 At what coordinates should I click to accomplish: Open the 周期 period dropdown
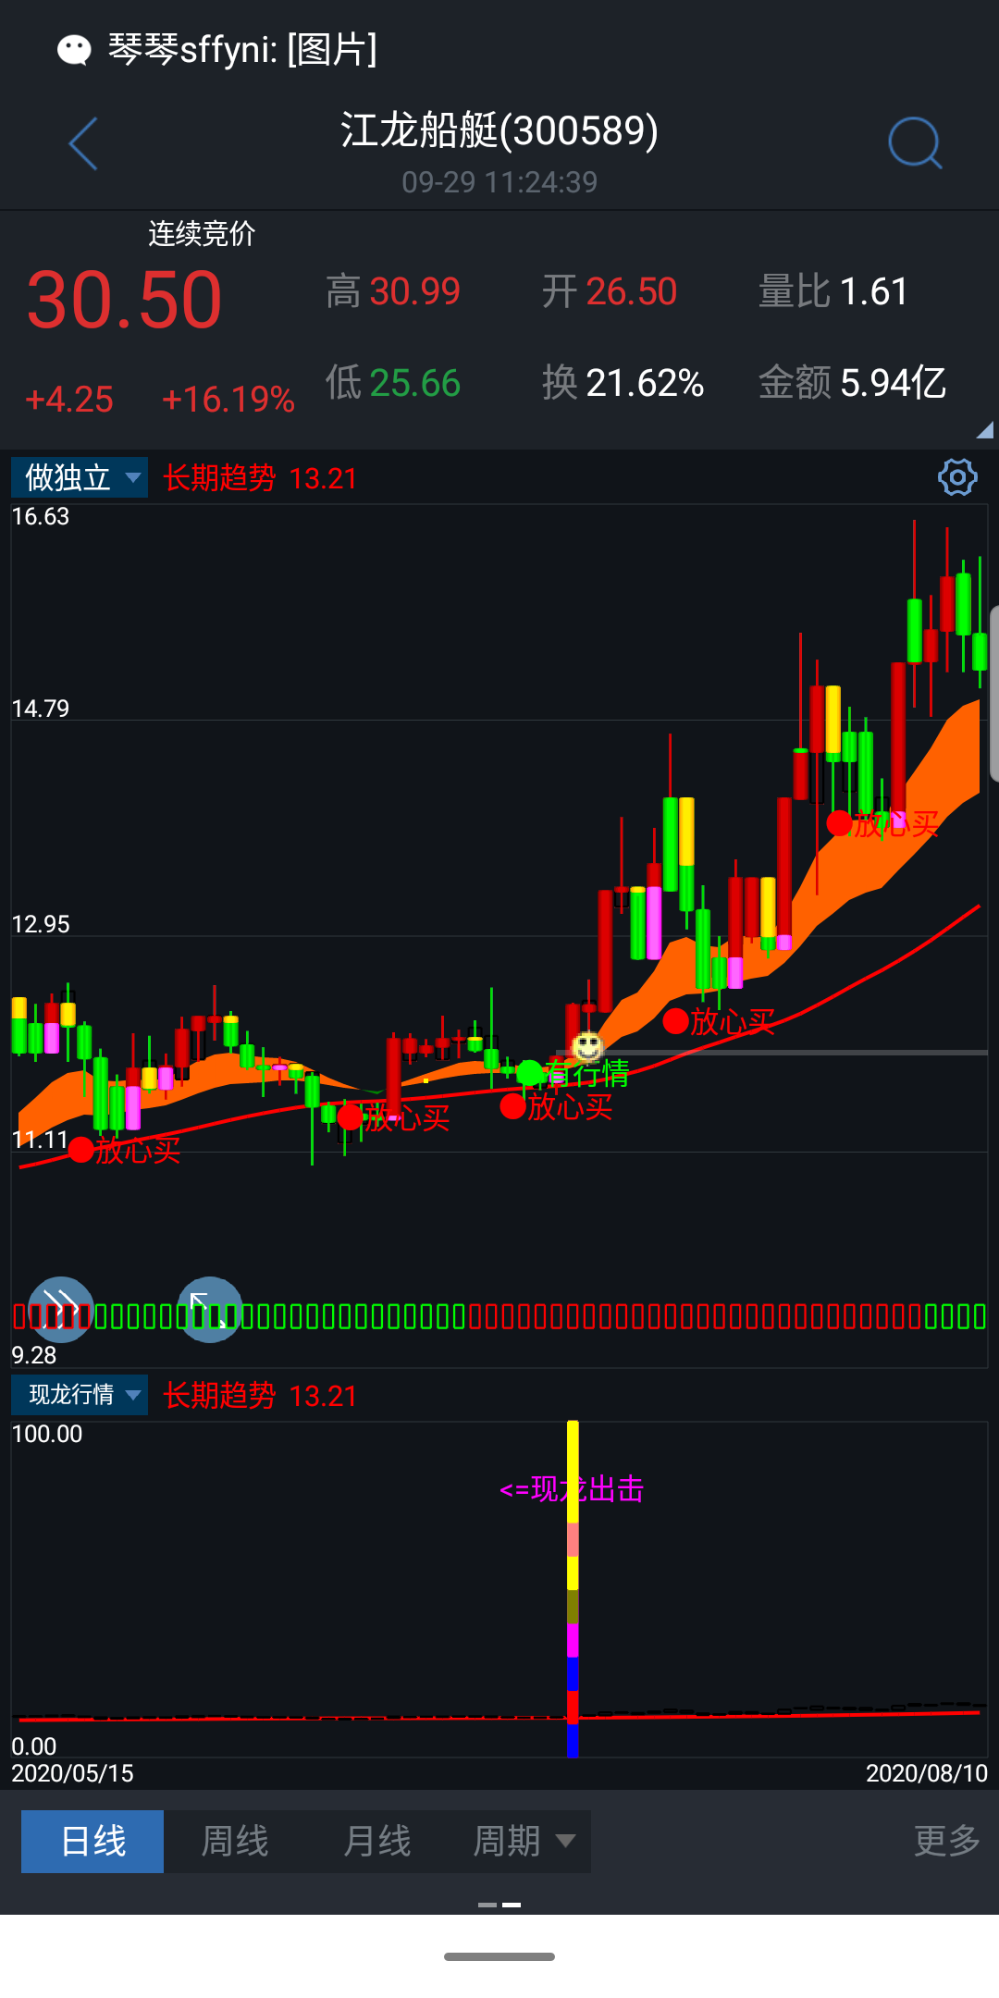[523, 1841]
